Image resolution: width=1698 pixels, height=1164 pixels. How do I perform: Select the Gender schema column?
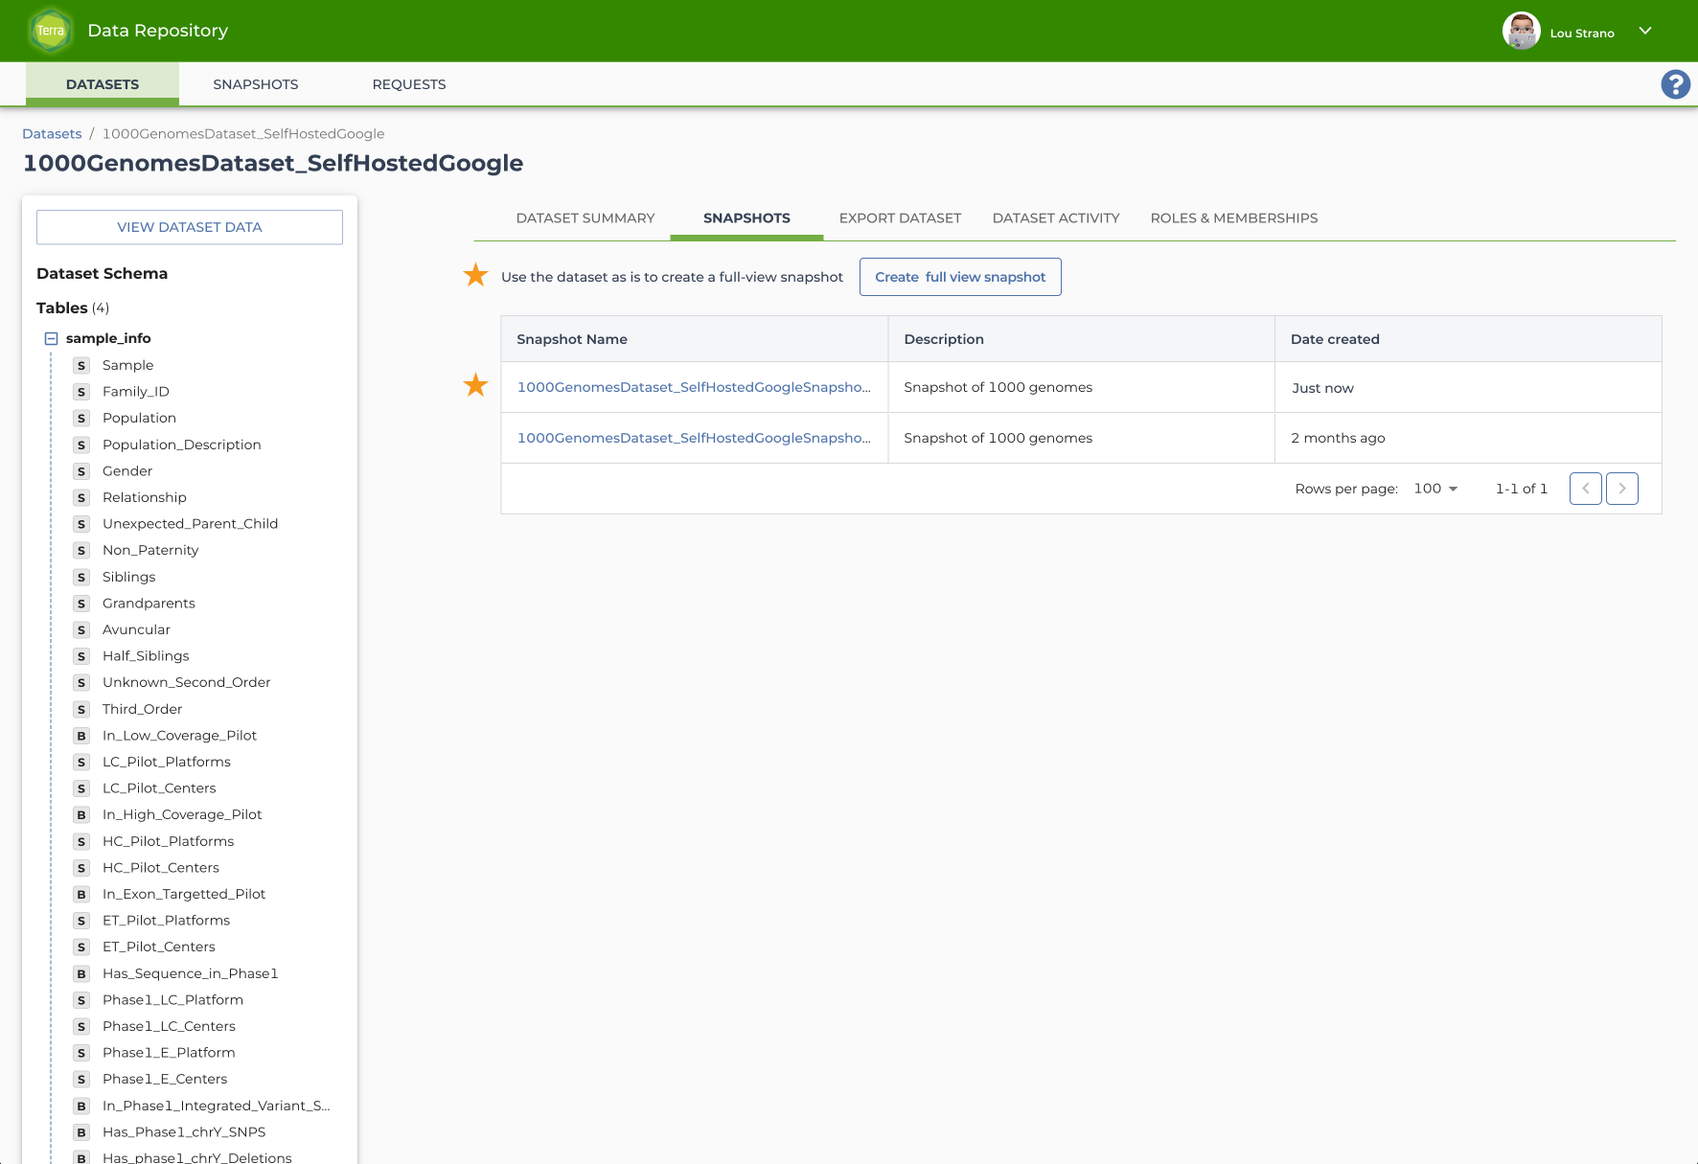126,471
